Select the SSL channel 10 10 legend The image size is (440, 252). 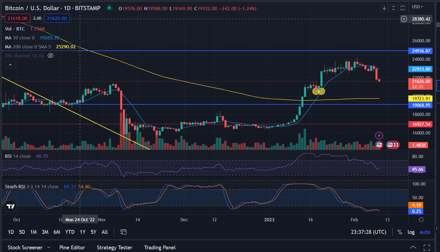[x=24, y=56]
